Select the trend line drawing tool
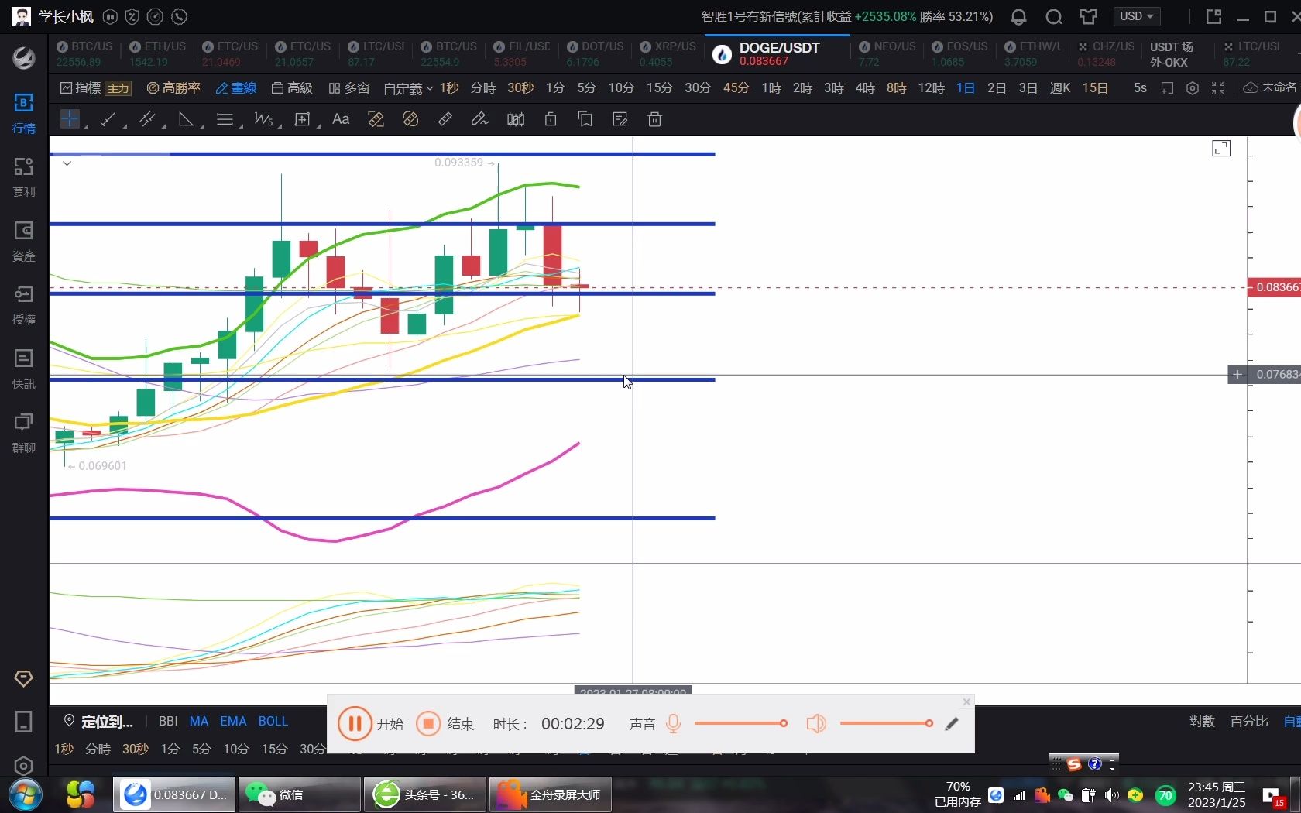 pyautogui.click(x=108, y=119)
